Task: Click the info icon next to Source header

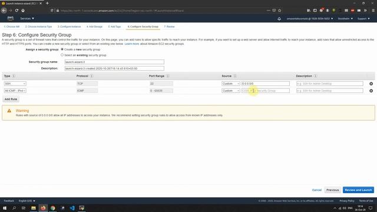Action: 235,76
